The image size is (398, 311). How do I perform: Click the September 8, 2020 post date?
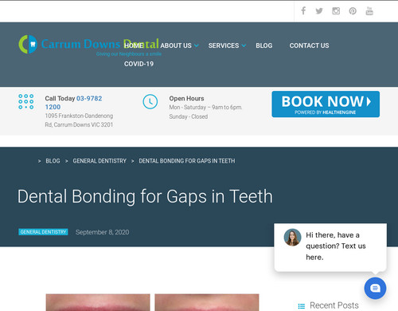(x=102, y=232)
